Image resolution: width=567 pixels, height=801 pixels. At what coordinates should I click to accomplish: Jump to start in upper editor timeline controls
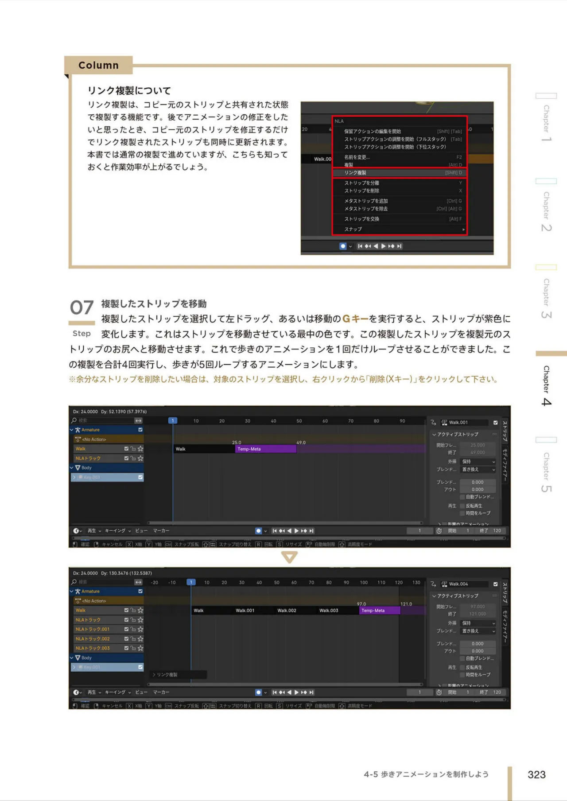(x=275, y=531)
